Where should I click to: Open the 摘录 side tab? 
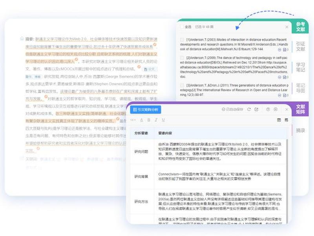pyautogui.click(x=300, y=131)
